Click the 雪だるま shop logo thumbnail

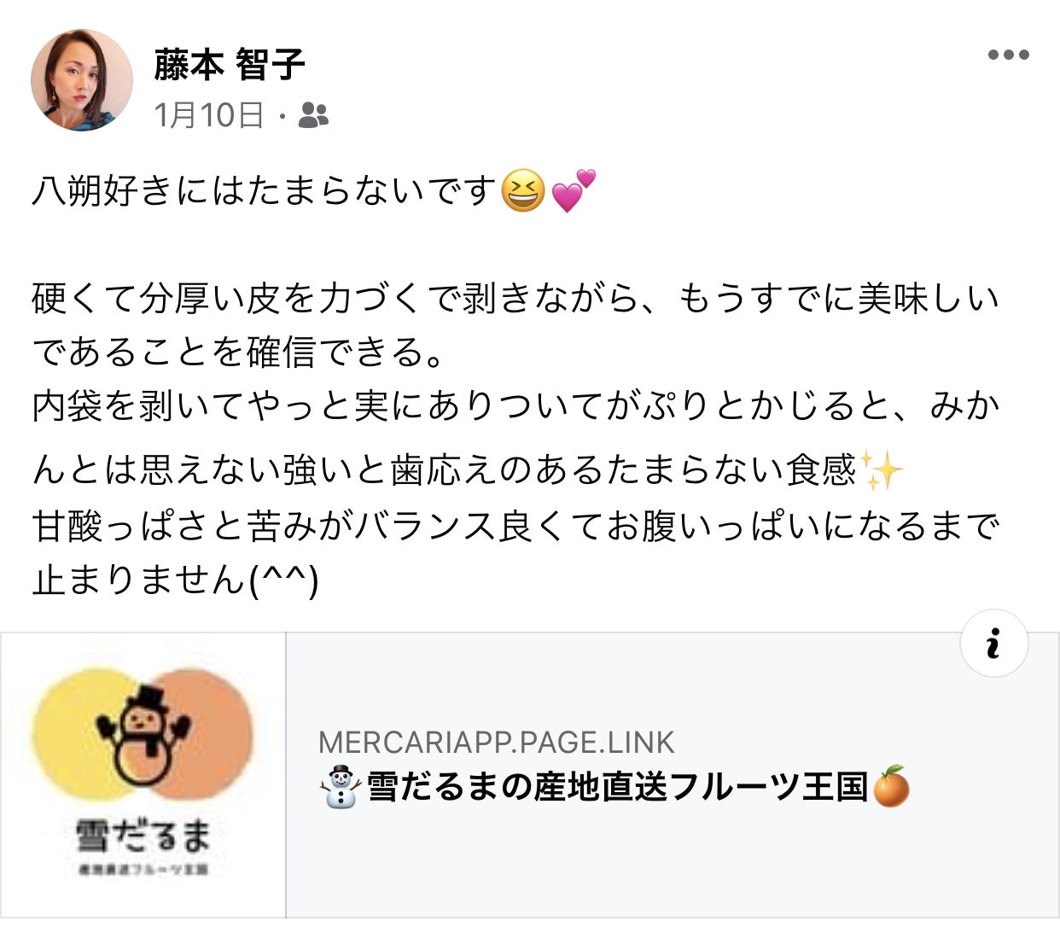pyautogui.click(x=143, y=775)
